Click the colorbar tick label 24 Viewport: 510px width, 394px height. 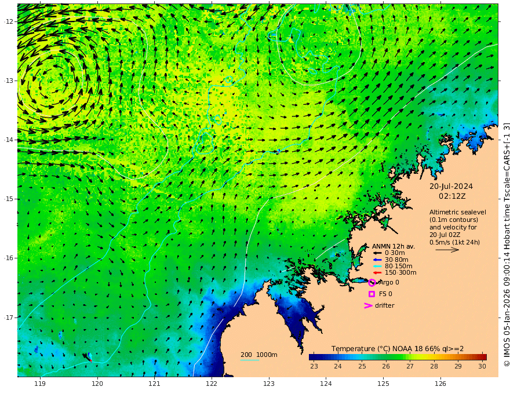[338, 366]
